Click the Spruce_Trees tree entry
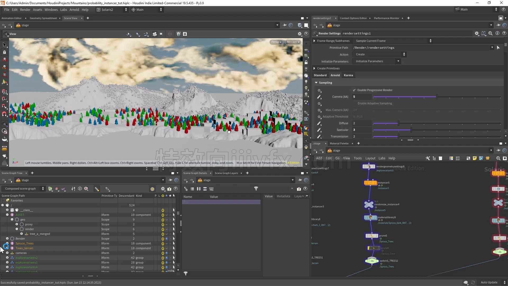 coord(24,243)
